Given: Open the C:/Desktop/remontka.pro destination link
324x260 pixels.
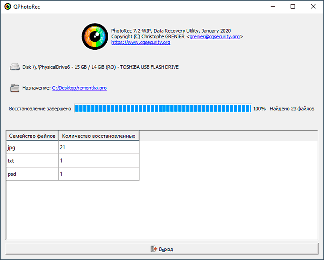Looking at the screenshot, I should 79,88.
